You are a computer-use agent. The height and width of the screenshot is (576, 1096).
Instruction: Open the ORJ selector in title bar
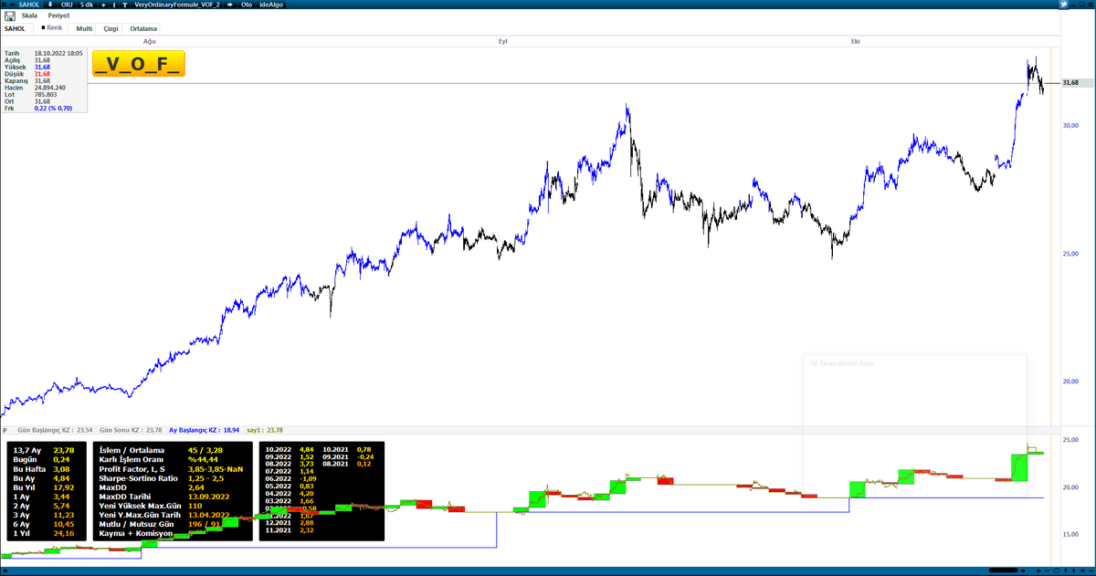pyautogui.click(x=67, y=5)
